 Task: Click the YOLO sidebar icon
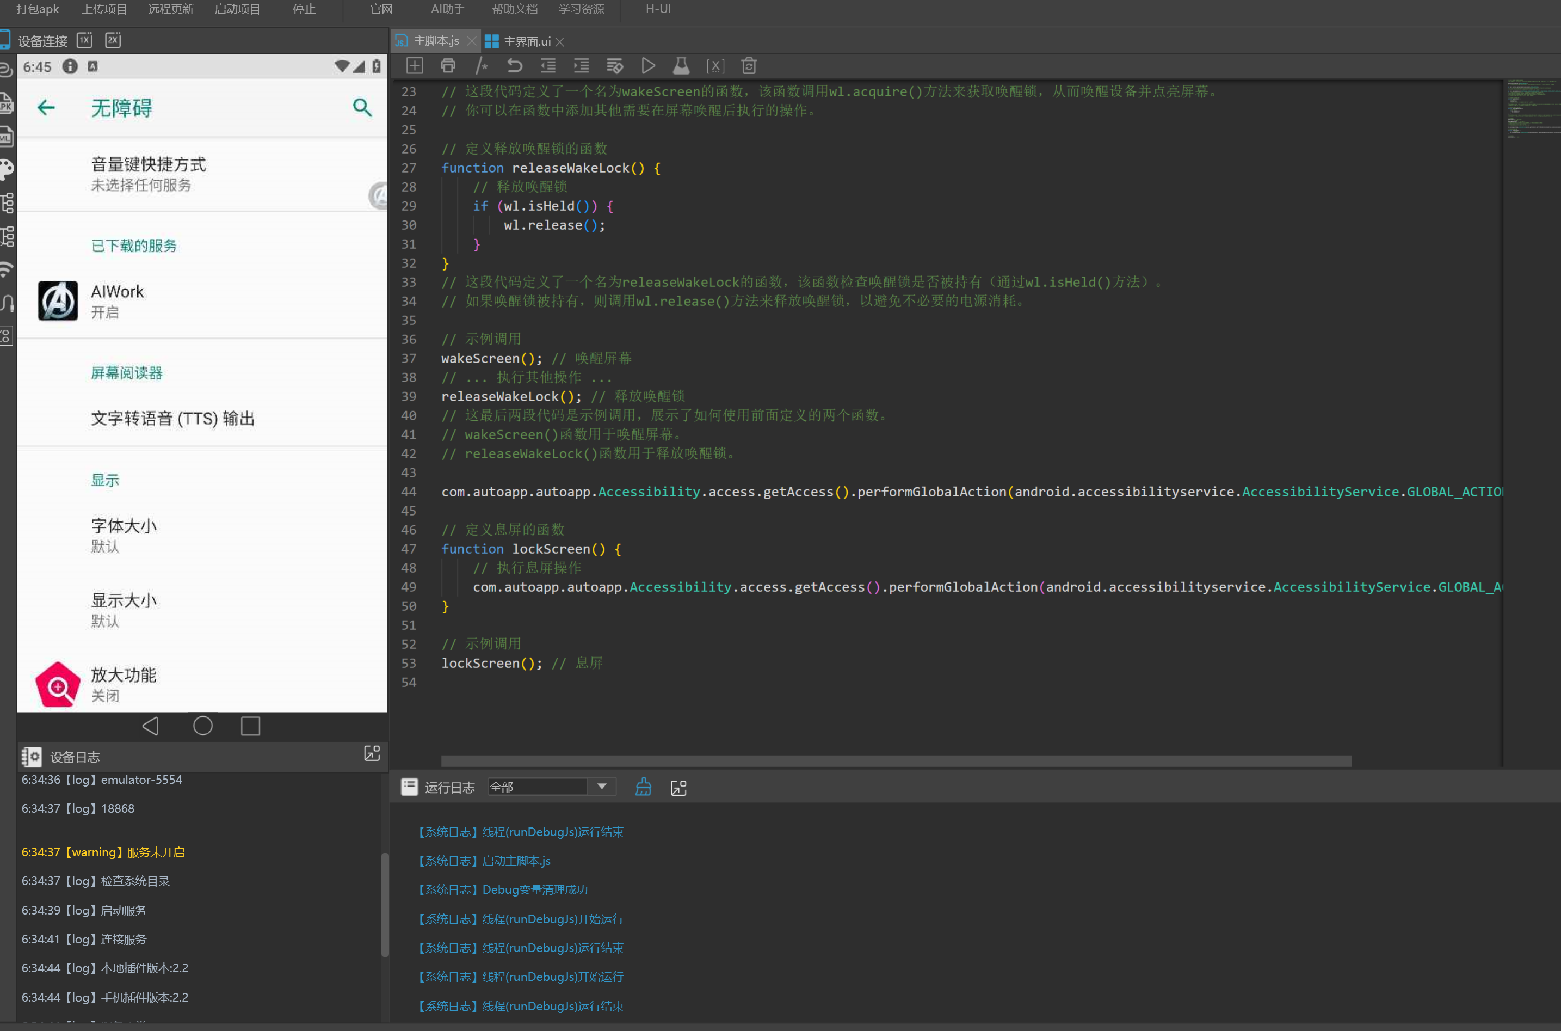point(6,336)
